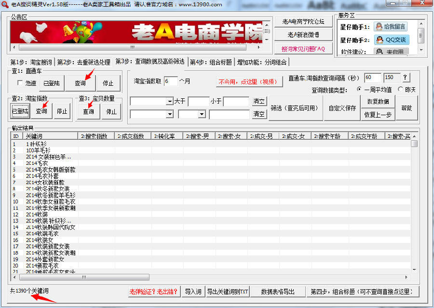
Task: Open 增加功能：分词组合 tab
Action: coord(261,62)
